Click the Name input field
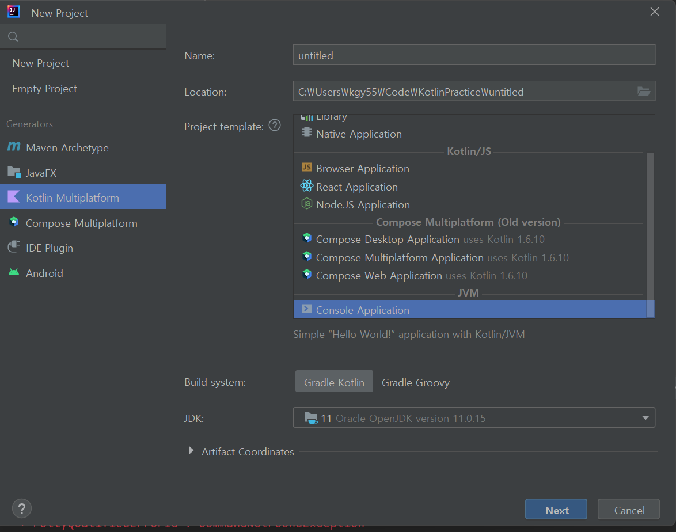Screen dimensions: 676x532 [474, 55]
